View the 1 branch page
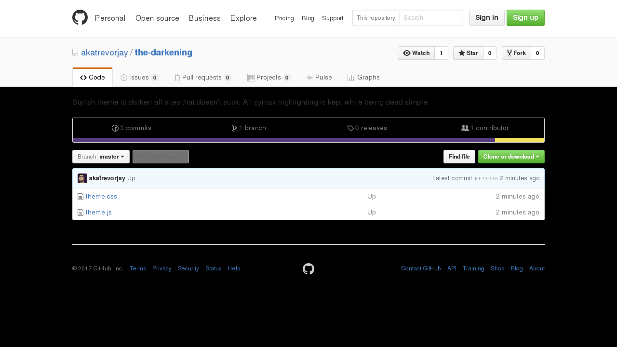The height and width of the screenshot is (347, 617). point(249,128)
